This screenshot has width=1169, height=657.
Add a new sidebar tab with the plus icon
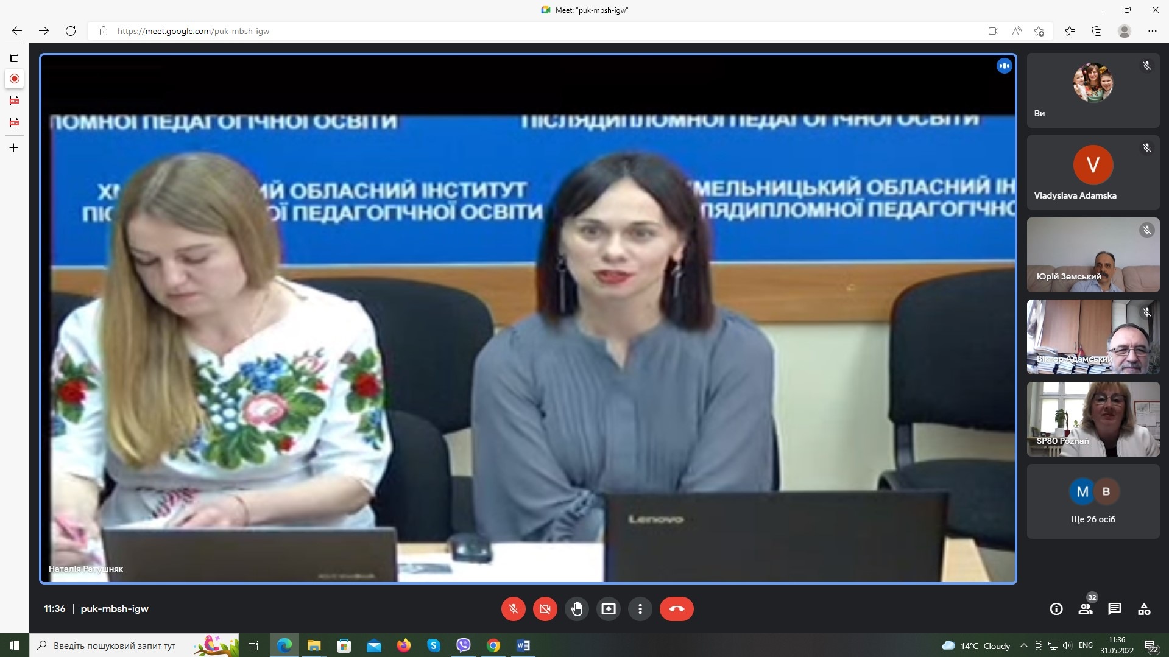[14, 148]
